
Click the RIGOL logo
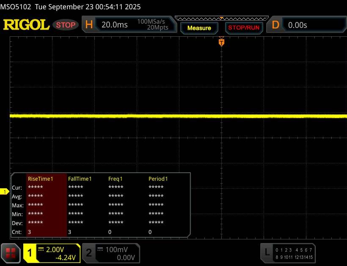tap(26, 25)
